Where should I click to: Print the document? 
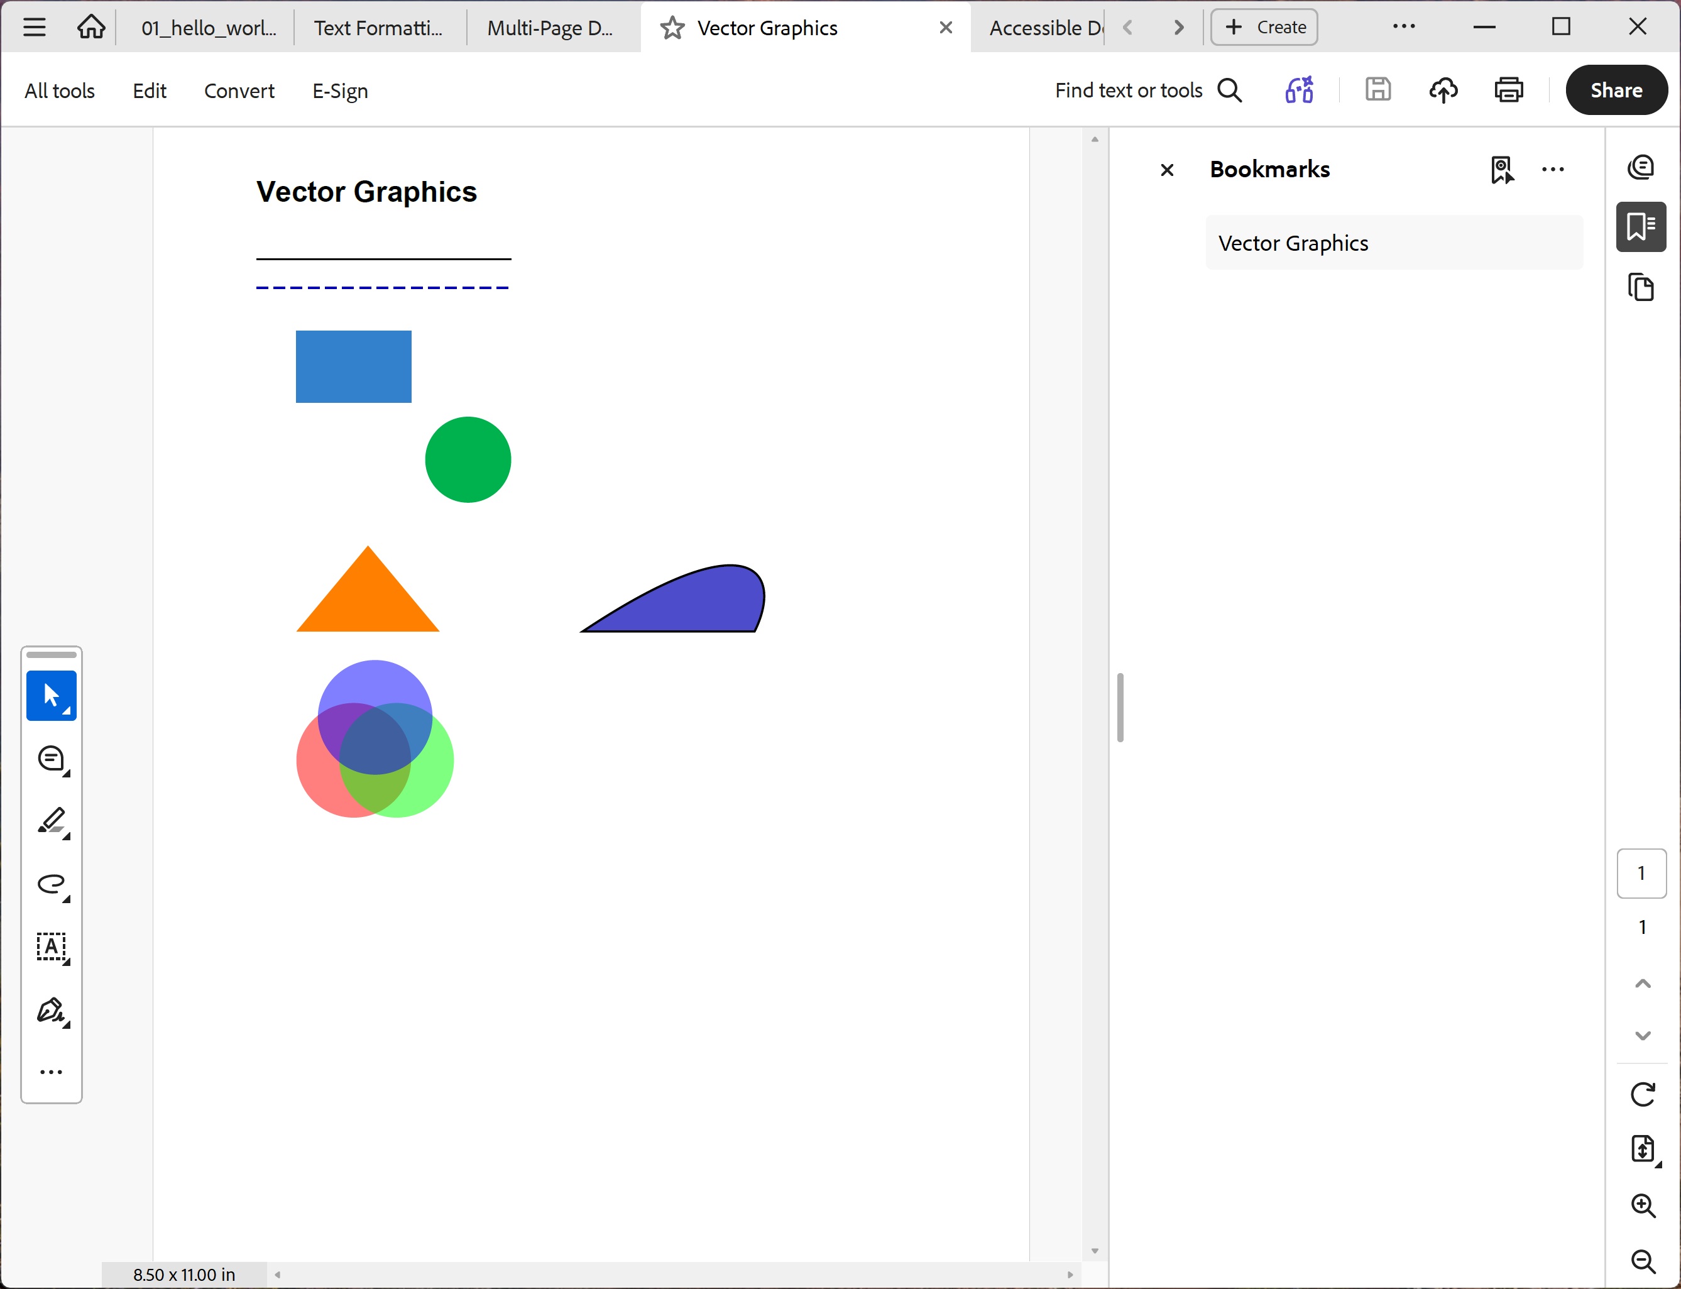point(1507,90)
